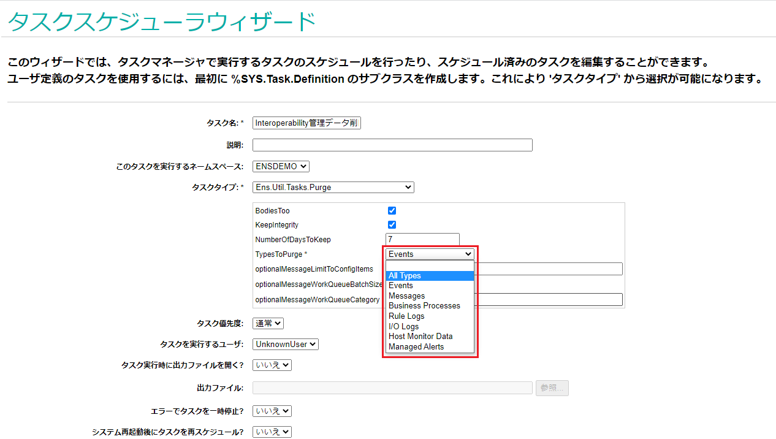Open the エラーでタスクを一時停止 dropdown
The image size is (776, 439).
tap(272, 411)
